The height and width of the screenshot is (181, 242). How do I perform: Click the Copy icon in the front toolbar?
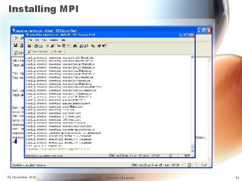pos(58,46)
